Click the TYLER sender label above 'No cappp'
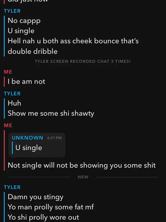The image size is (166, 222). tap(12, 11)
